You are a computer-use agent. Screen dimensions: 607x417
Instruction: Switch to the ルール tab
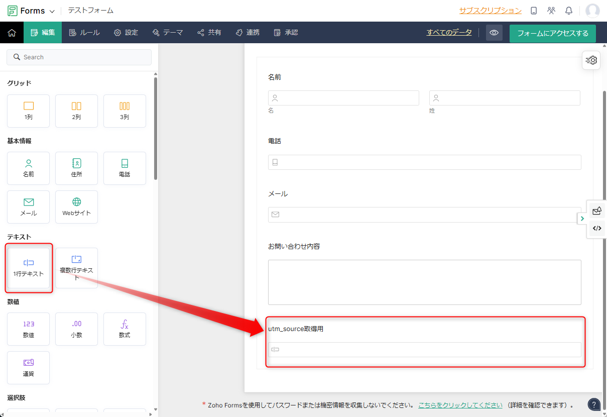click(84, 33)
